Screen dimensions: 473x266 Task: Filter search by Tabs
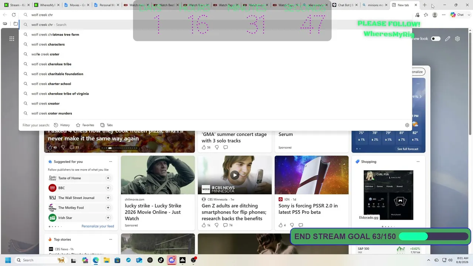[106, 125]
